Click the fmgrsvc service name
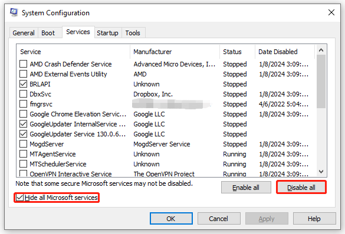Image resolution: width=345 pixels, height=234 pixels. (x=41, y=104)
